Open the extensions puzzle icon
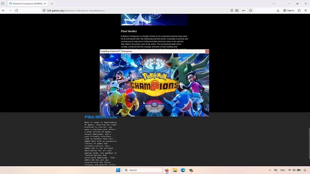Viewport: 310px width, 174px height. [299, 10]
